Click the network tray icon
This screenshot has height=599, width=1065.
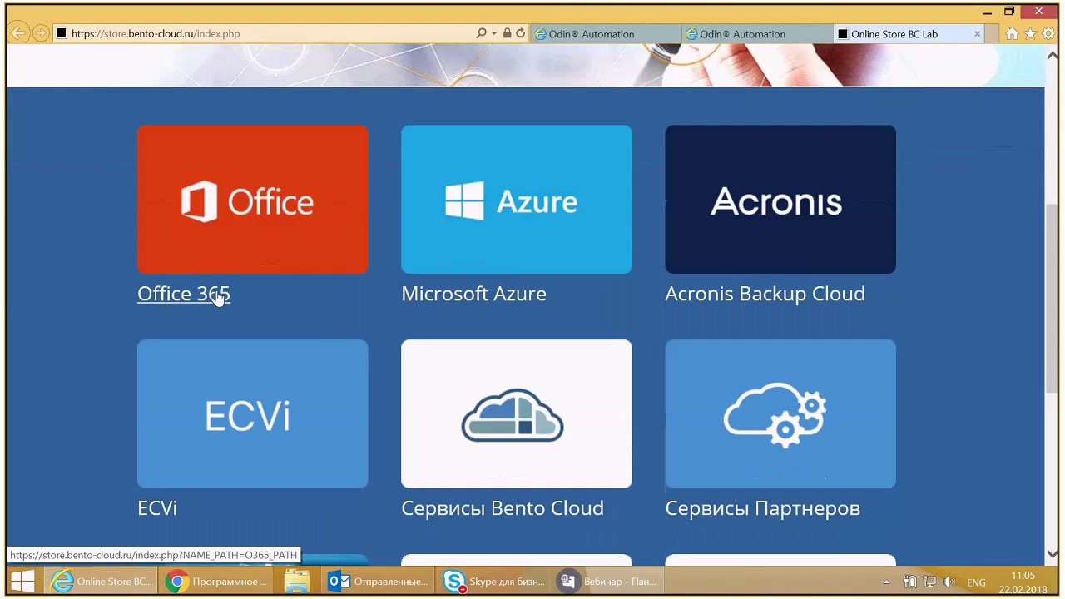tap(929, 582)
